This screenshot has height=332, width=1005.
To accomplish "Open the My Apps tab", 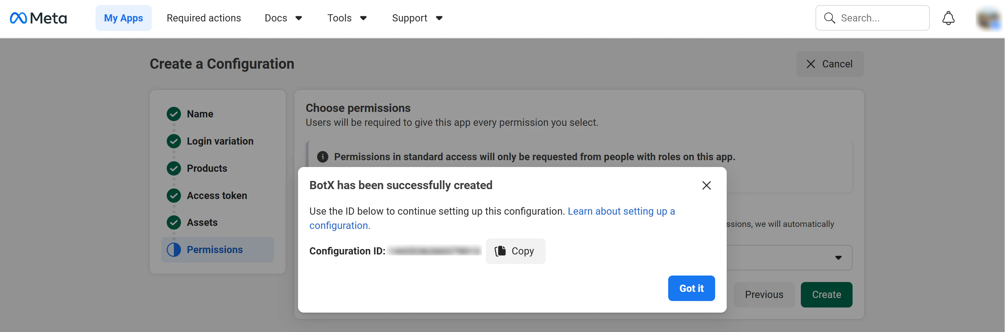I will click(x=123, y=18).
